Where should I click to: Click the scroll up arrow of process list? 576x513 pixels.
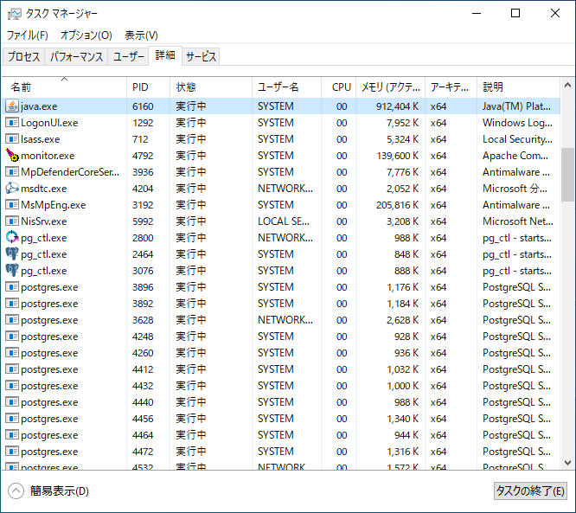[567, 86]
